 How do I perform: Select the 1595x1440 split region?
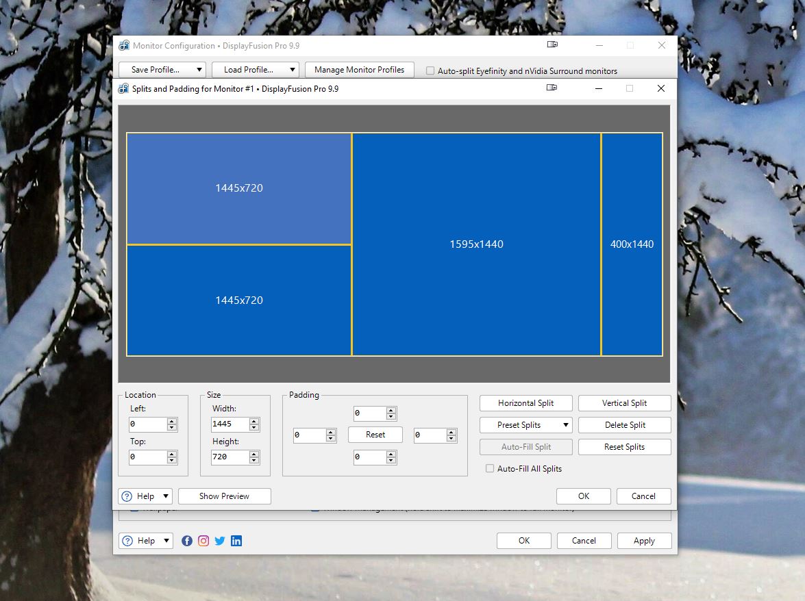pyautogui.click(x=476, y=244)
